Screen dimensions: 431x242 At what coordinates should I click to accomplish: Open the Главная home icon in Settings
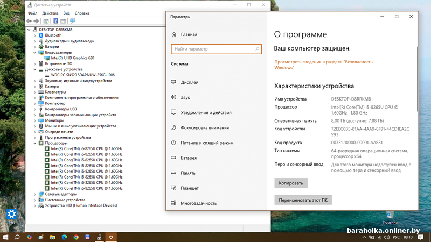pos(173,34)
